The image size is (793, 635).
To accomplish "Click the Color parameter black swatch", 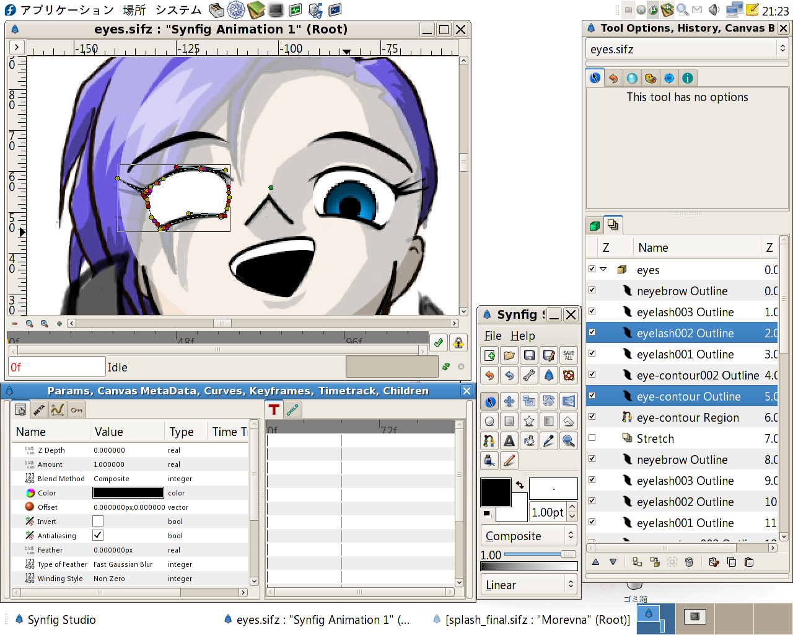I will point(128,493).
